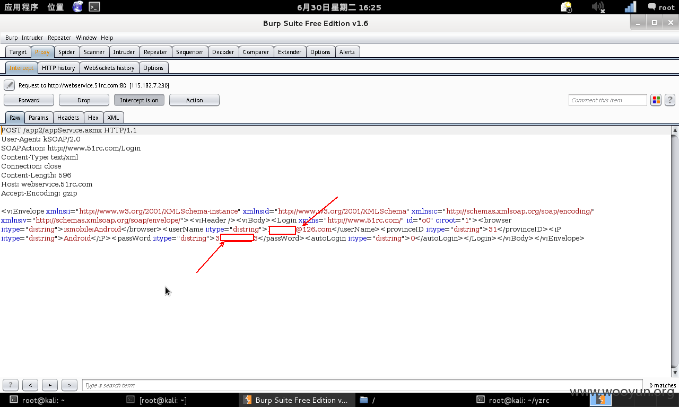Open the Action dropdown button

tap(194, 100)
